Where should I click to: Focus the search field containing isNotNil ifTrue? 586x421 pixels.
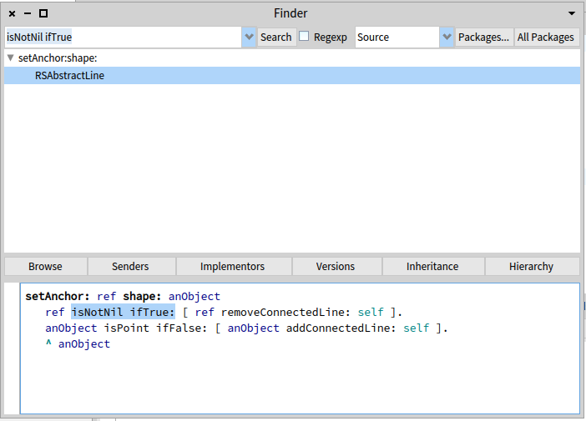pos(123,37)
